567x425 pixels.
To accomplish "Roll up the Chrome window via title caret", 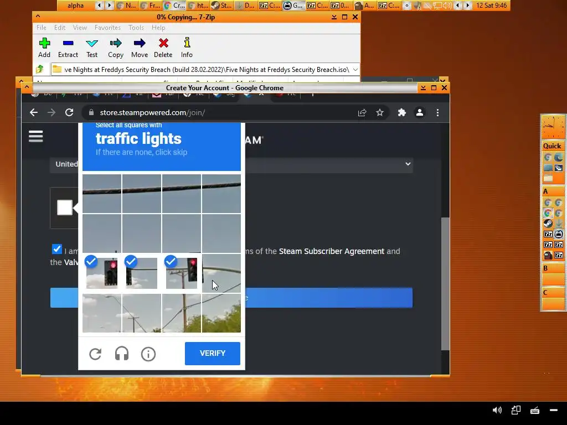I will click(27, 87).
